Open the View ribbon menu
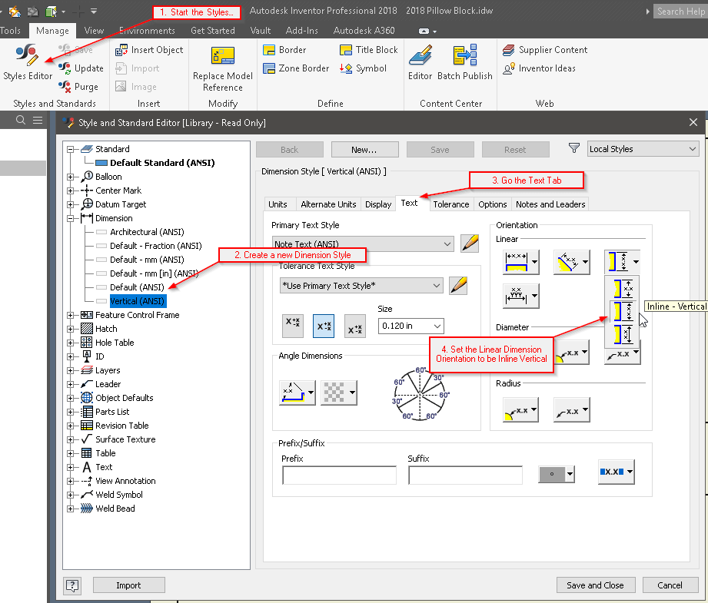708x603 pixels. point(94,30)
